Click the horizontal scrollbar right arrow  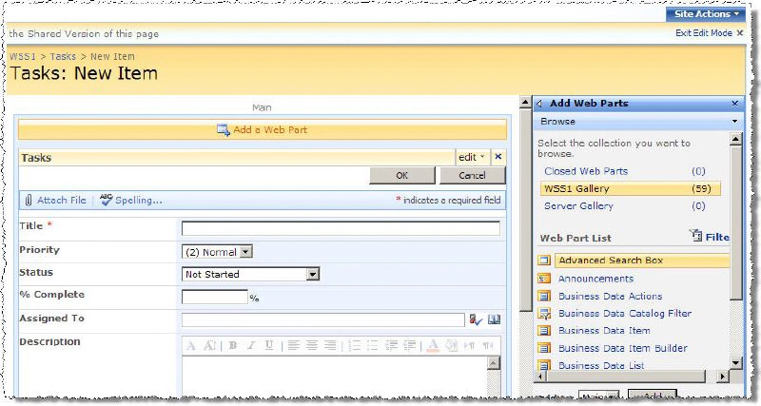[x=723, y=377]
